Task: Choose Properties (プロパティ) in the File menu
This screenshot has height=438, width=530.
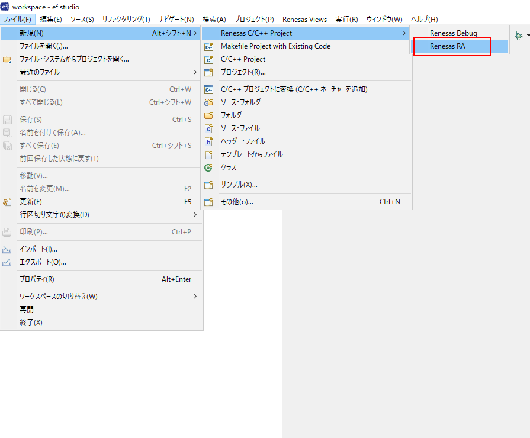Action: pos(37,279)
